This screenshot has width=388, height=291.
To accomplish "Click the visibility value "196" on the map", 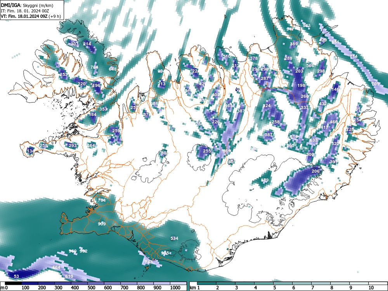I will point(96,85).
